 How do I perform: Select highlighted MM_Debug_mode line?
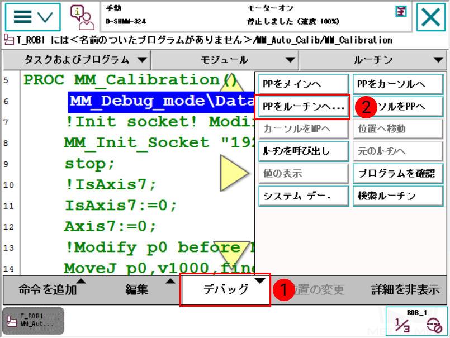[161, 102]
